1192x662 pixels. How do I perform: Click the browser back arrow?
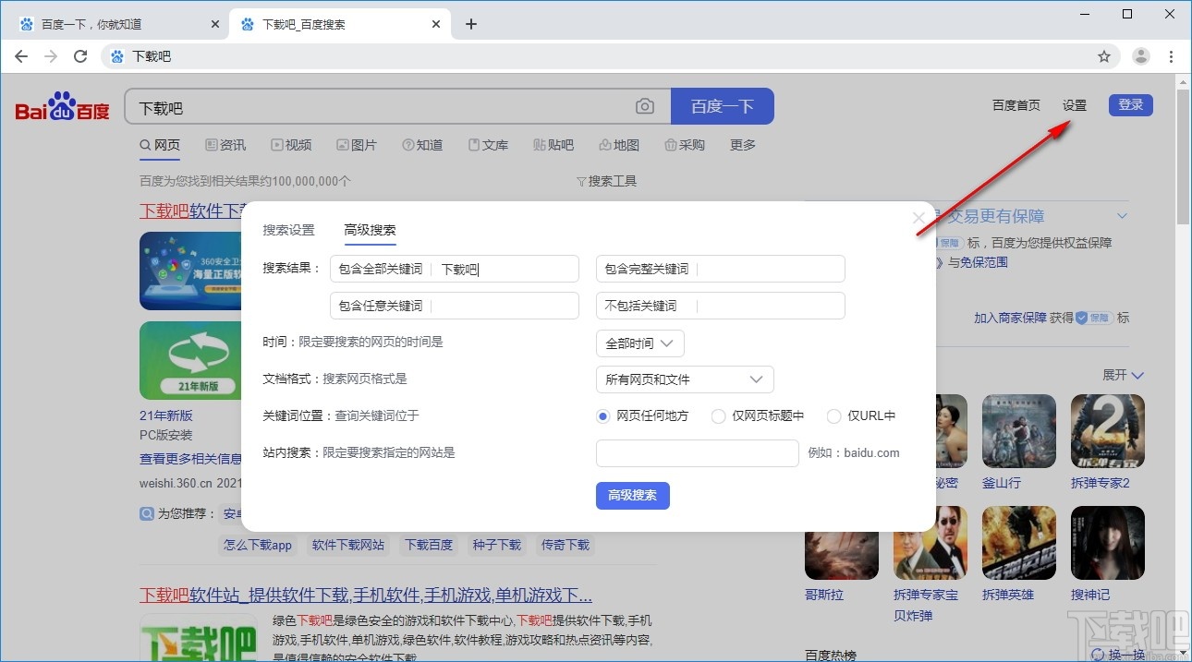click(21, 56)
